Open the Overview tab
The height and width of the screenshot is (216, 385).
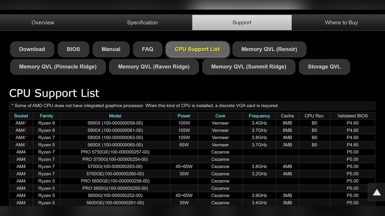[43, 23]
